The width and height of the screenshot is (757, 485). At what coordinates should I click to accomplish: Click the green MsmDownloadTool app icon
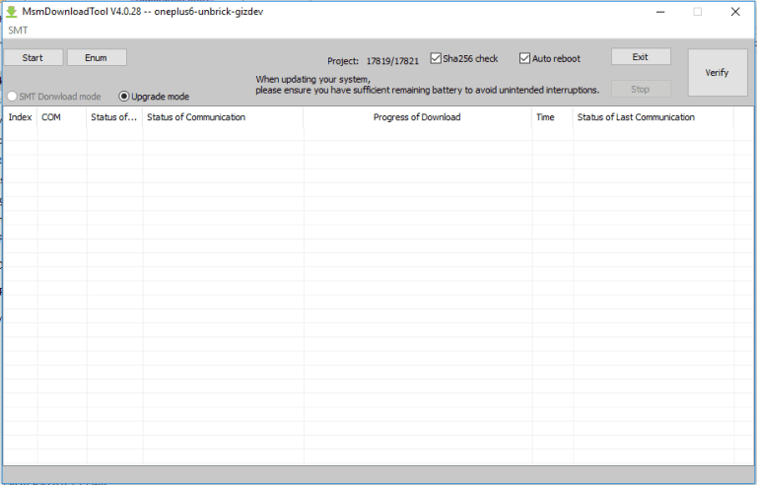point(11,12)
